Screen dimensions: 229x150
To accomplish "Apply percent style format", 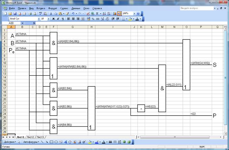I will point(93,19).
